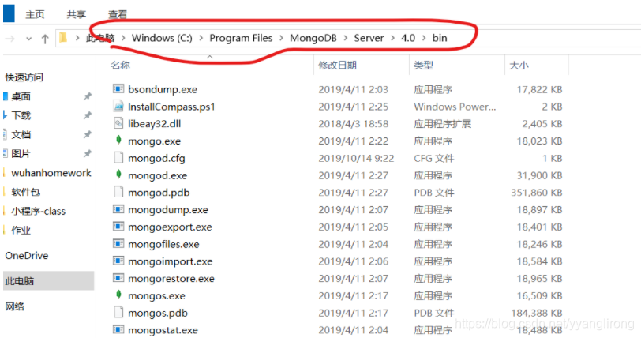Viewport: 641px width, 338px height.
Task: Go to Server in address bar
Action: click(369, 38)
